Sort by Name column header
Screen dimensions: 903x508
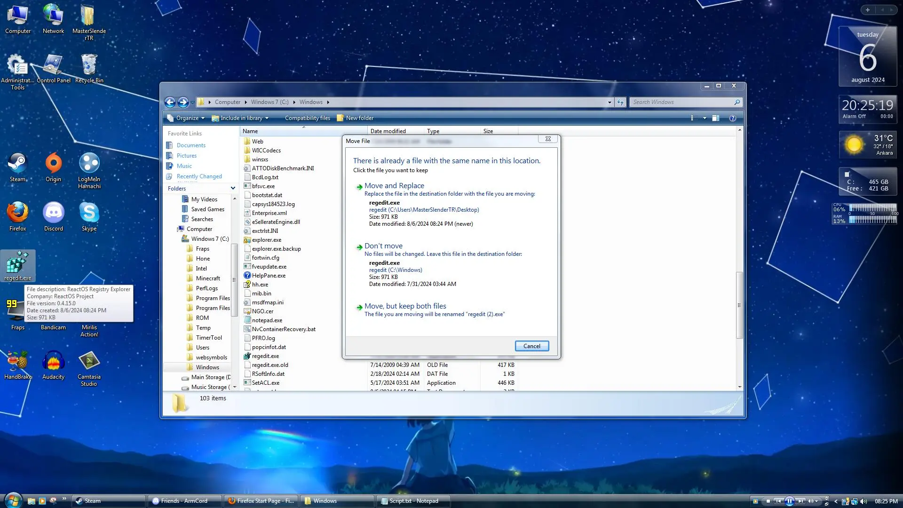[x=304, y=131]
